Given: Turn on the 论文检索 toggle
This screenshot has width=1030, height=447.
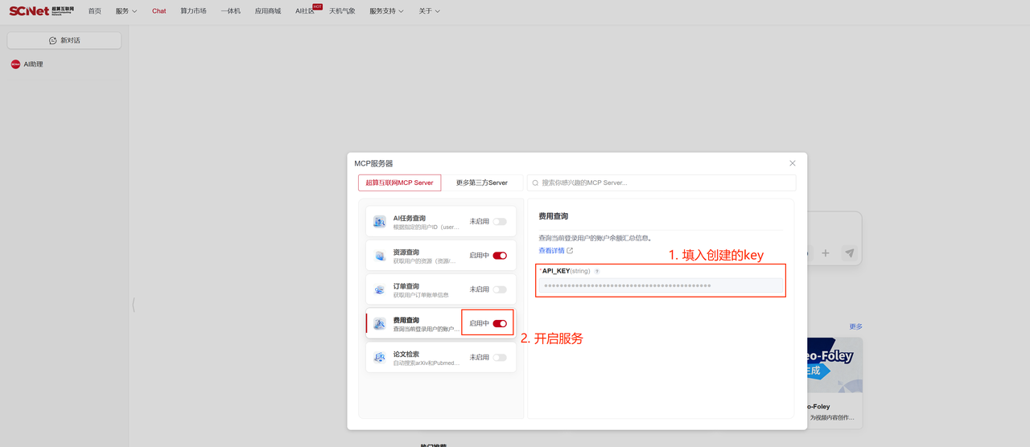Looking at the screenshot, I should click(x=500, y=358).
